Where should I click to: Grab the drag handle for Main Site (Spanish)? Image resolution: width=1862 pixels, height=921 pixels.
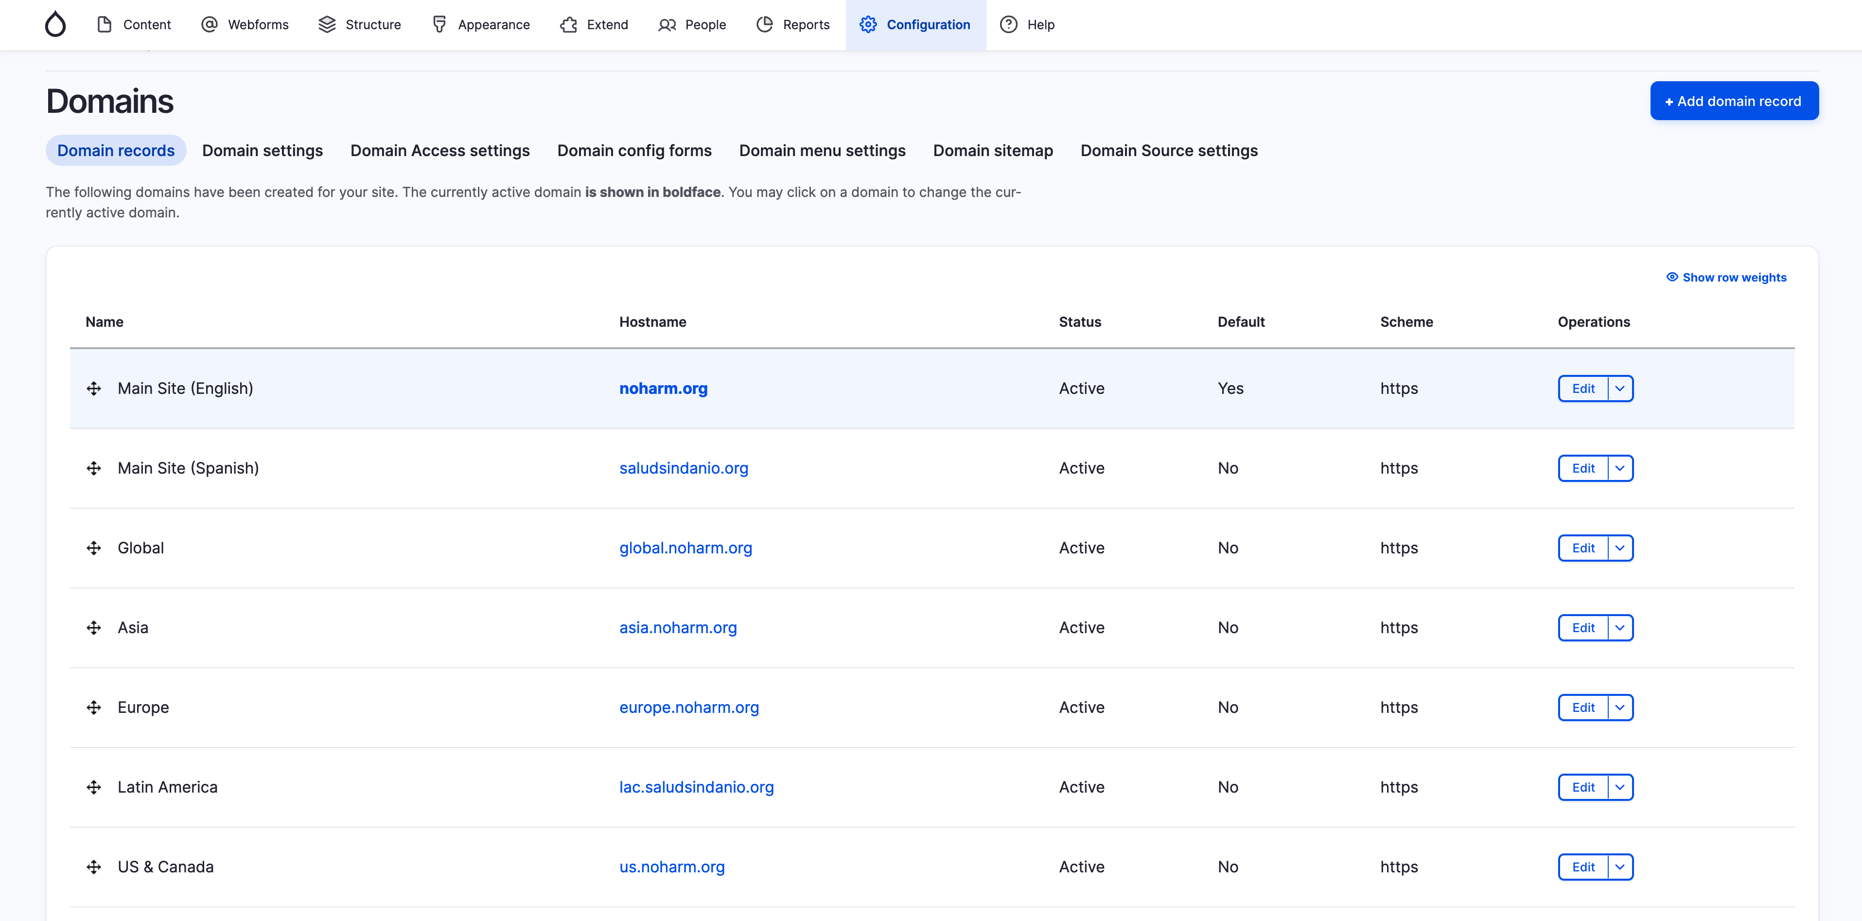coord(94,468)
